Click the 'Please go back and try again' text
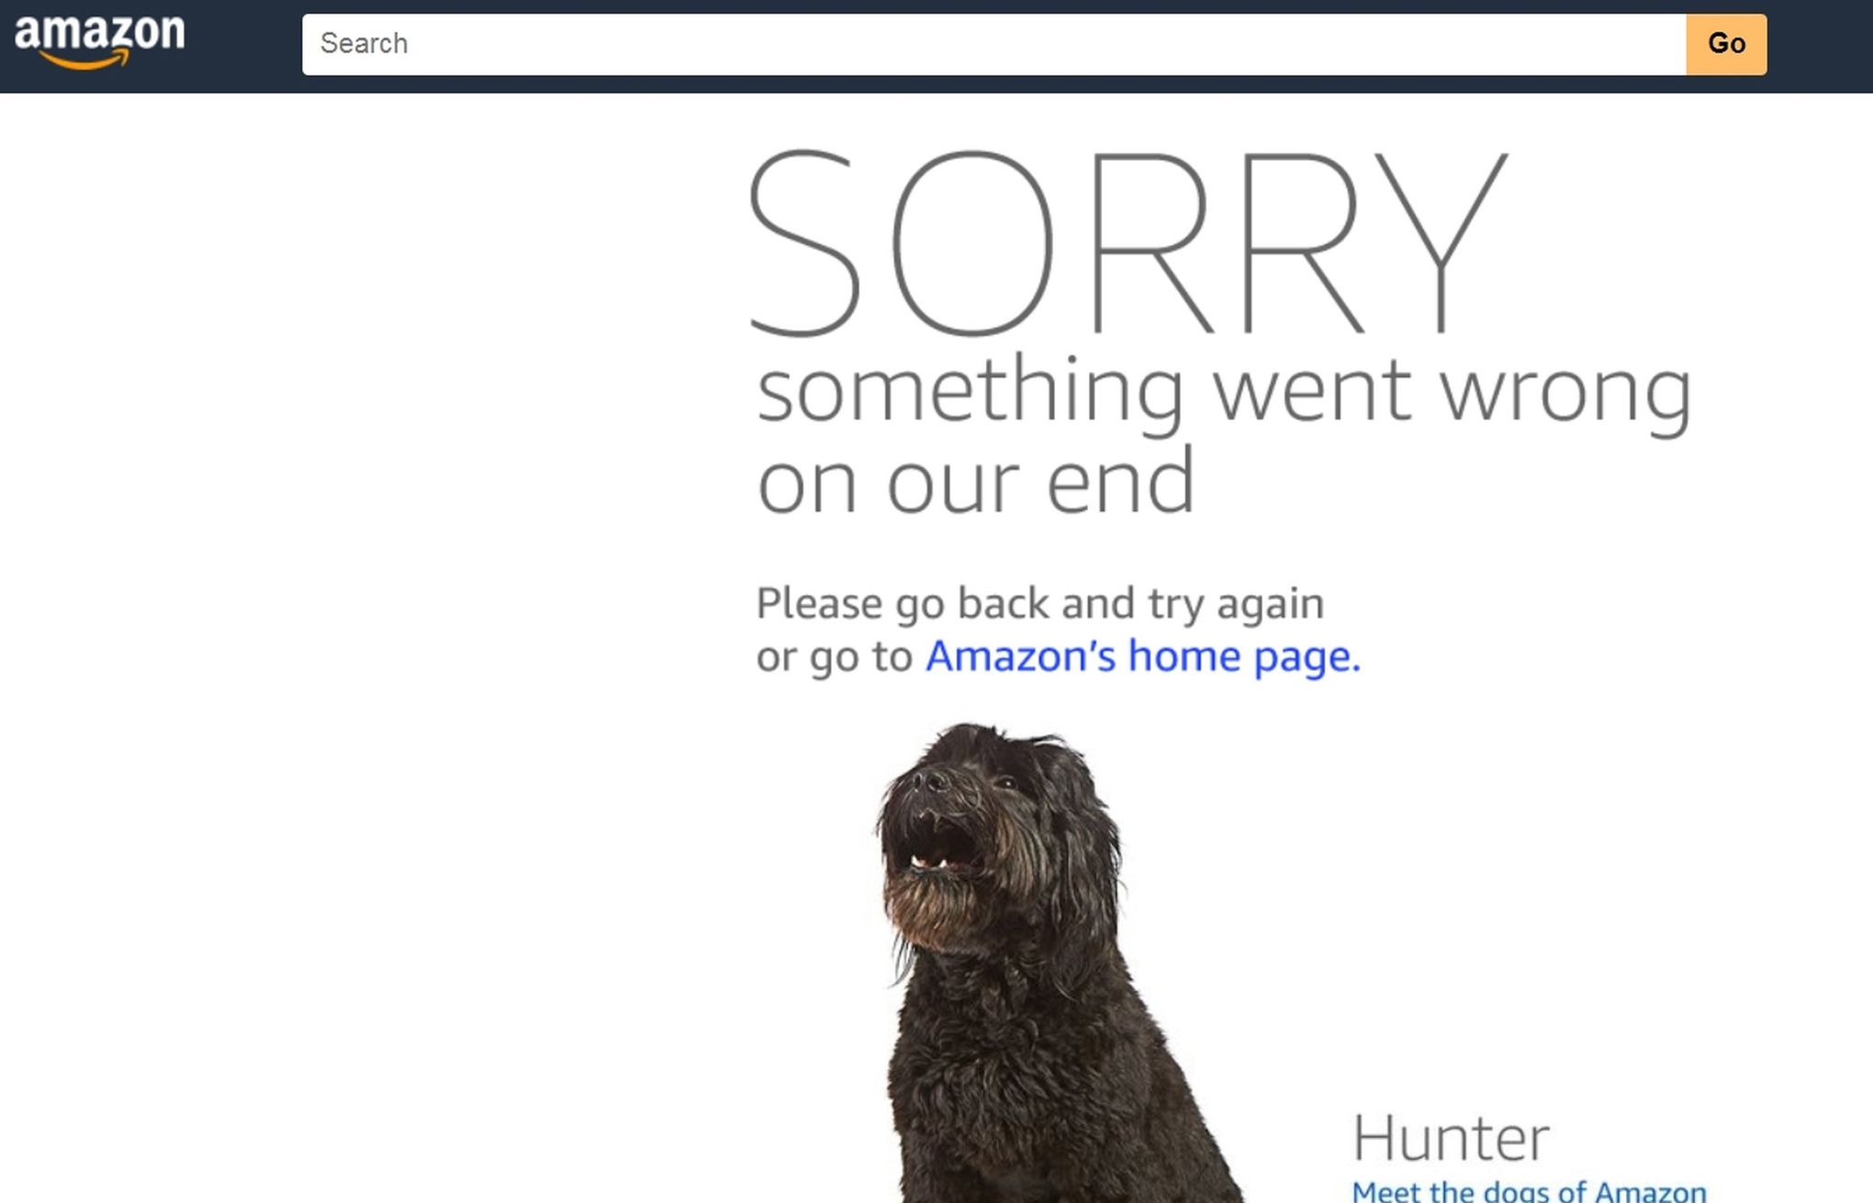 click(x=1040, y=606)
